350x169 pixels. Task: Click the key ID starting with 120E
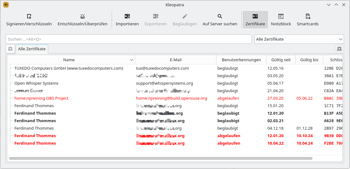[x=333, y=68]
